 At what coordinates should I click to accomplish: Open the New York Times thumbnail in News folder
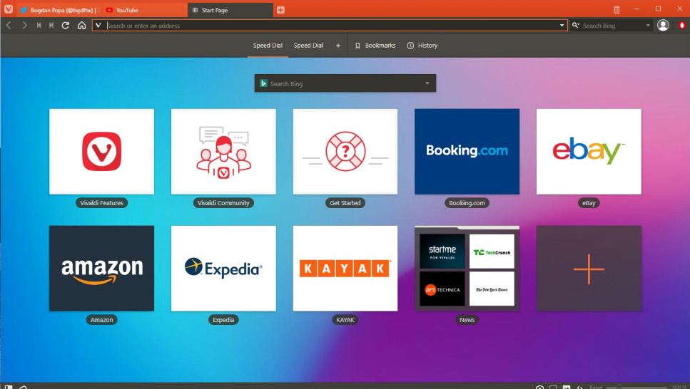492,289
